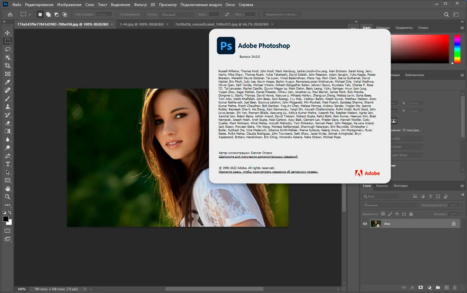Select the Gradient tool

(8, 131)
